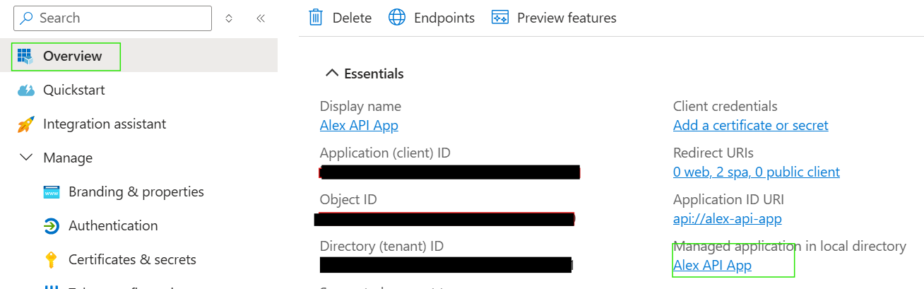Image resolution: width=924 pixels, height=289 pixels.
Task: Click the Endpoints globe icon
Action: (x=398, y=18)
